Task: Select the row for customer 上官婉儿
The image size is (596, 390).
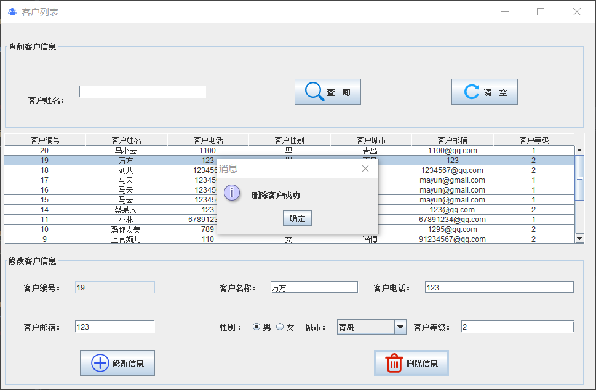Action: tap(289, 239)
